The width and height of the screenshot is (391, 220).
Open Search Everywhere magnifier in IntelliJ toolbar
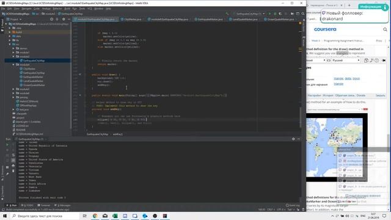click(303, 13)
